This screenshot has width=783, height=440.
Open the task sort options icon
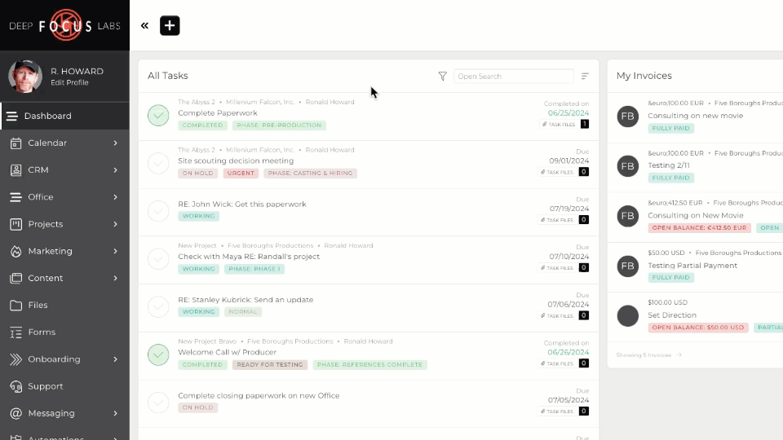[585, 76]
